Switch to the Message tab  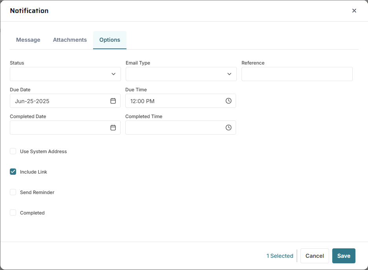tap(28, 40)
